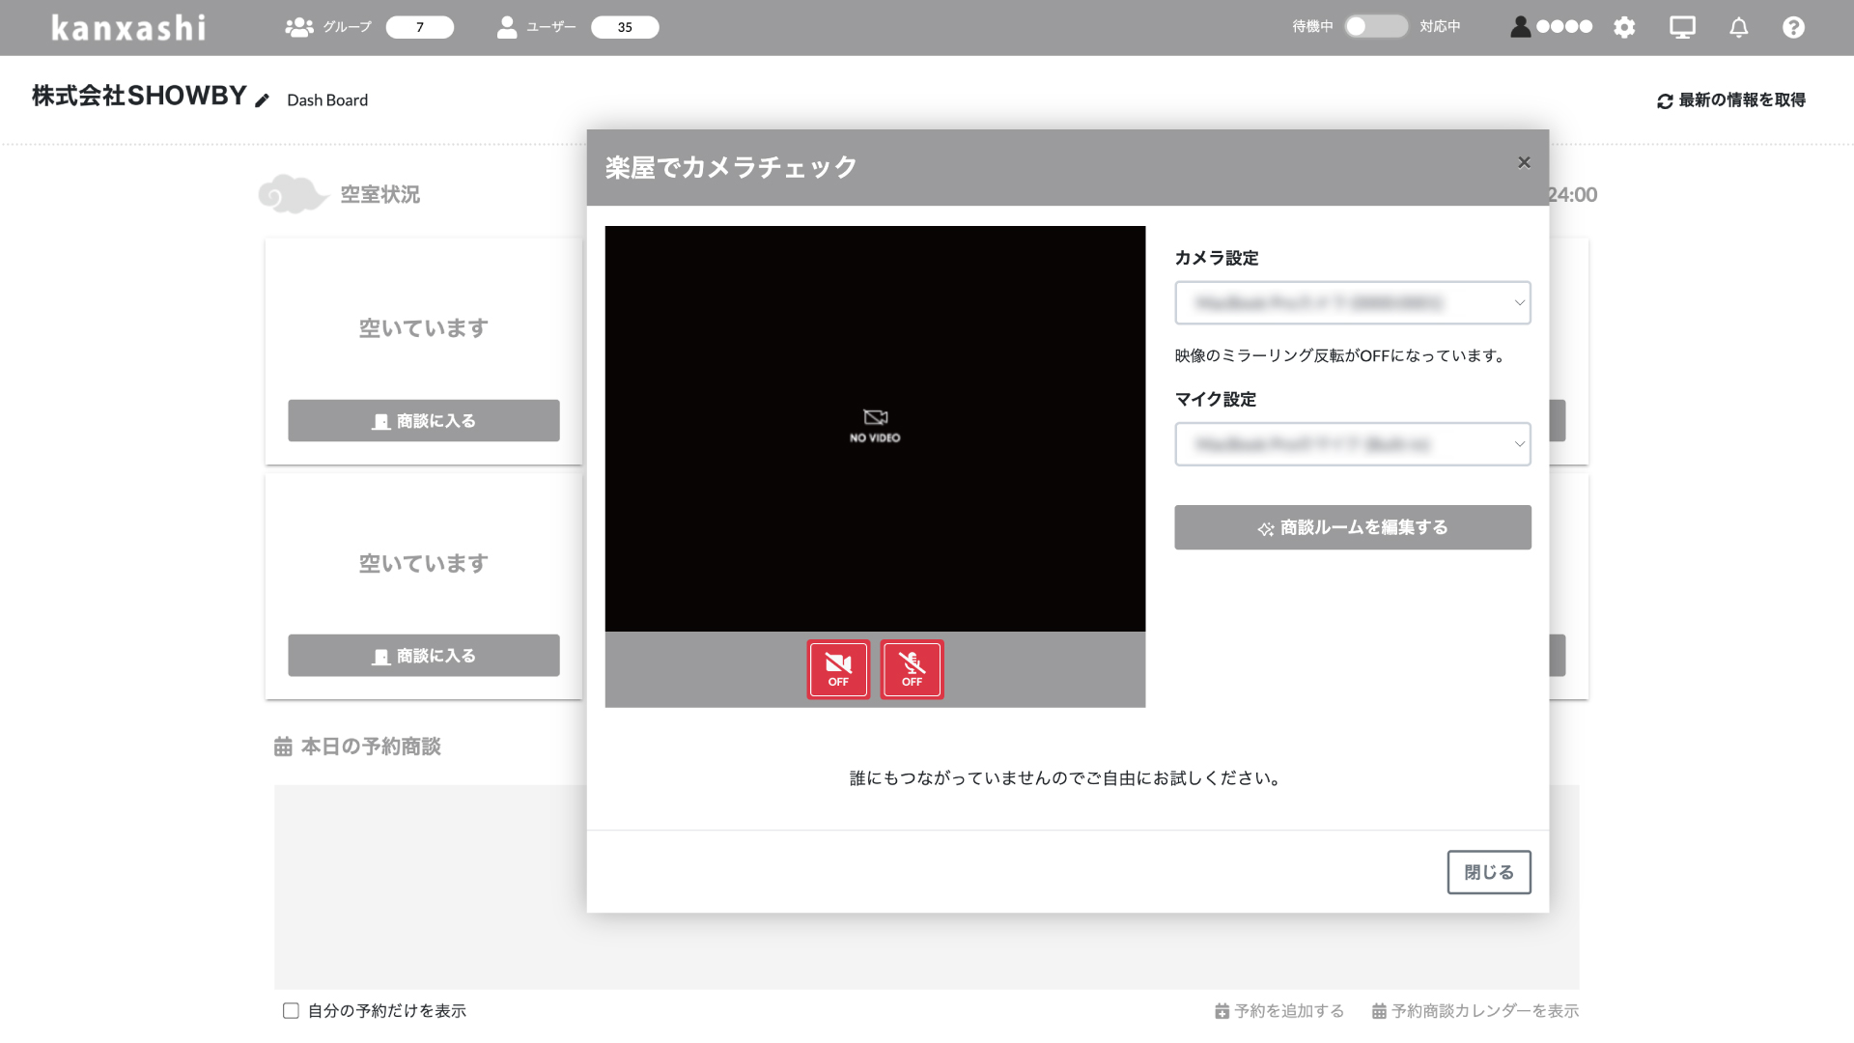Open the settings gear icon
This screenshot has width=1854, height=1043.
pos(1624,27)
